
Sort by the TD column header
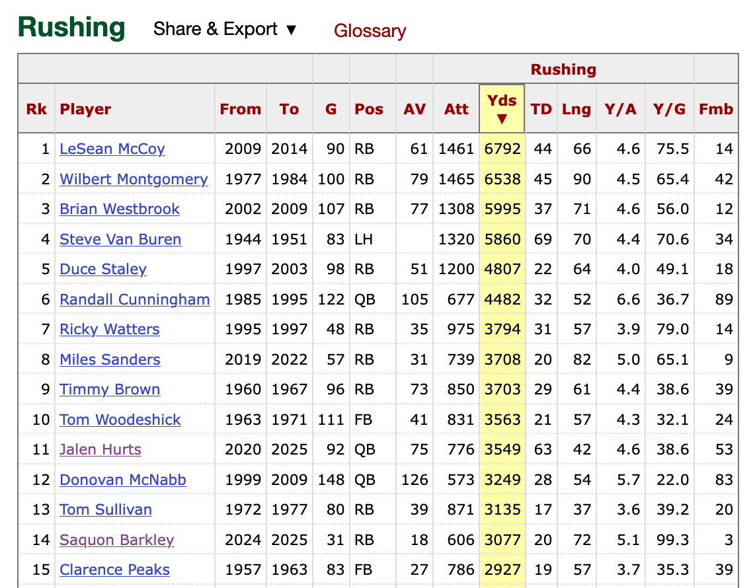(x=541, y=109)
